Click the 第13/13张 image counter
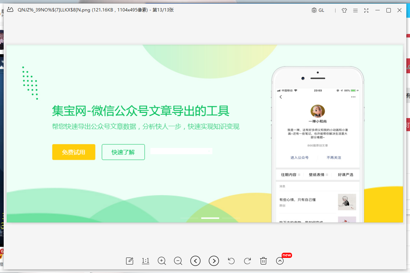Screen dimensions: 410x273 (163, 10)
